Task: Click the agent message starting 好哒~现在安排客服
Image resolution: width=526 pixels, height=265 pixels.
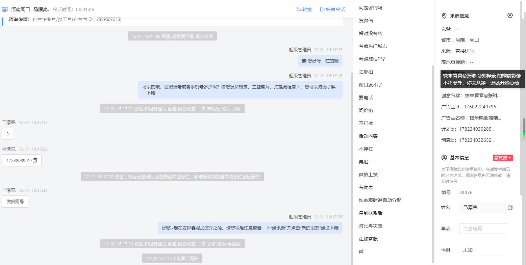Action: click(x=250, y=228)
